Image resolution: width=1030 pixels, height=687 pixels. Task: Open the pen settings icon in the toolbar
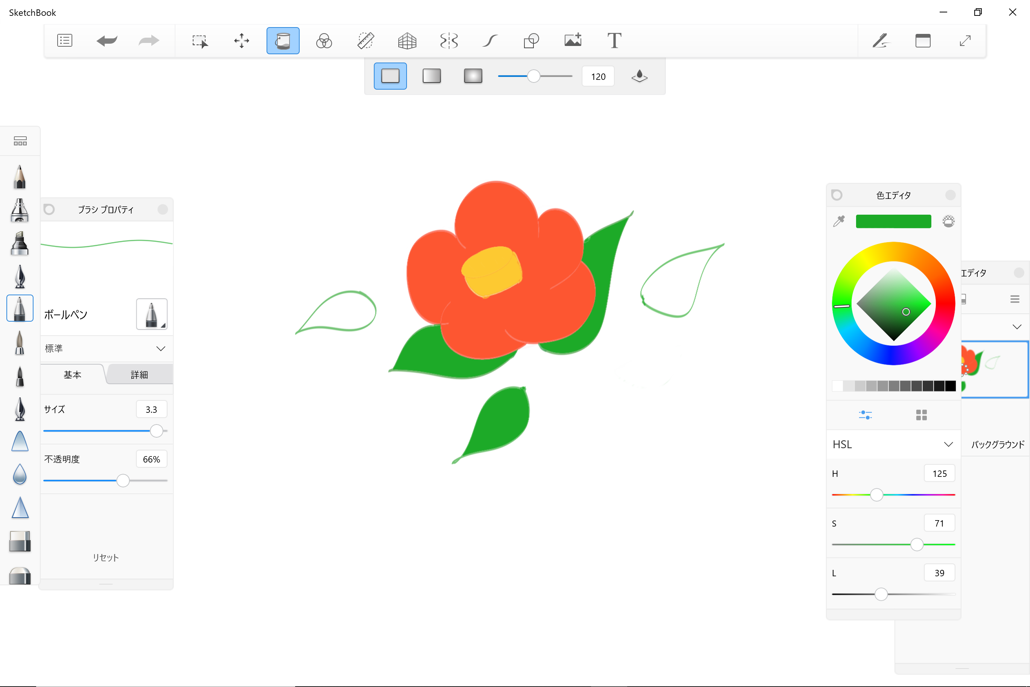(881, 41)
